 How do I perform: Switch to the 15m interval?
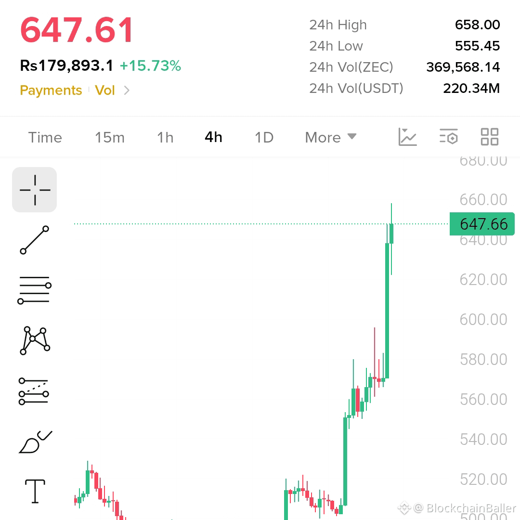click(110, 137)
